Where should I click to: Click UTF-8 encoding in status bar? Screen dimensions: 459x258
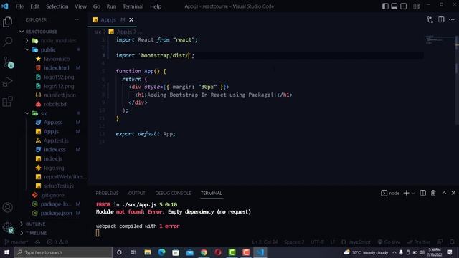[x=317, y=242]
